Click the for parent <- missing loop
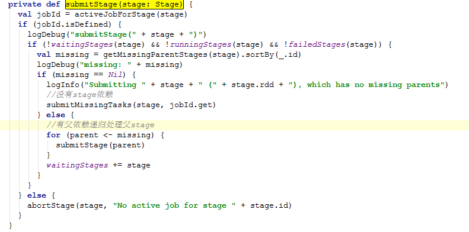Image resolution: width=469 pixels, height=232 pixels. point(106,135)
